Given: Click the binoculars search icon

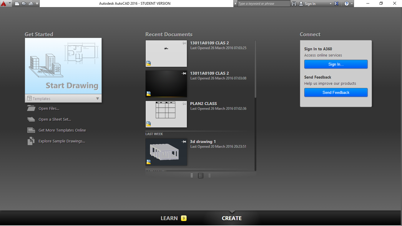Looking at the screenshot, I should tap(294, 4).
